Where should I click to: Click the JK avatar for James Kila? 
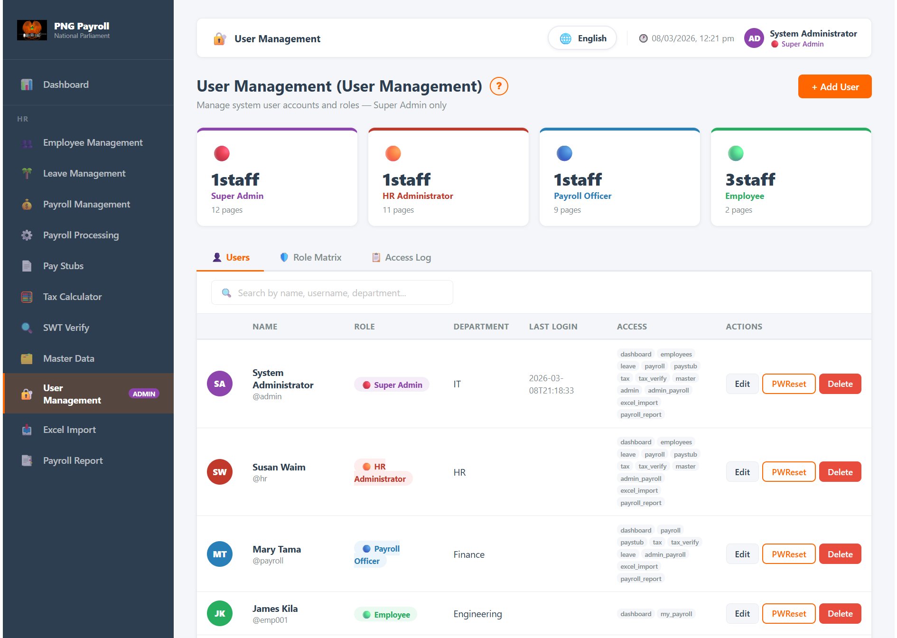[220, 613]
